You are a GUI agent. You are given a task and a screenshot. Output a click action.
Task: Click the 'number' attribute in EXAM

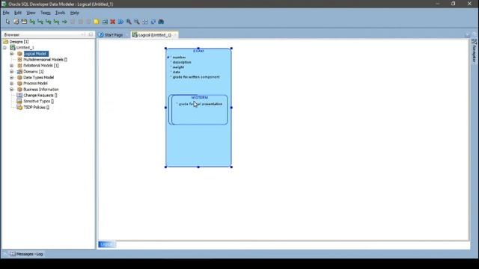point(179,58)
